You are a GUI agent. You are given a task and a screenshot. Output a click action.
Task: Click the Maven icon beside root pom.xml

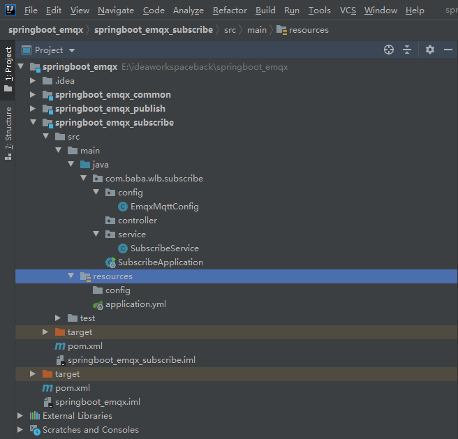(x=47, y=388)
